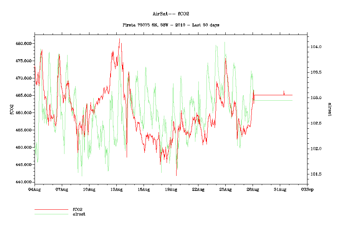The image size is (342, 242).
Task: Select the airsat legend label text
Action: point(79,214)
